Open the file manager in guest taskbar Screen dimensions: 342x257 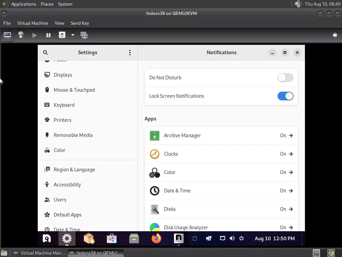tap(134, 238)
